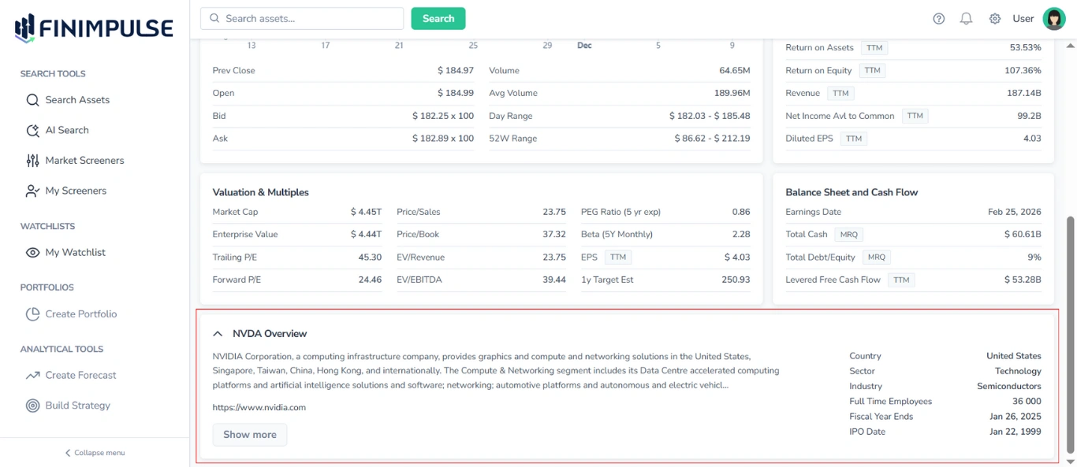Screen dimensions: 1077x467
Task: Open Market Screeners from the sidebar
Action: coord(85,160)
